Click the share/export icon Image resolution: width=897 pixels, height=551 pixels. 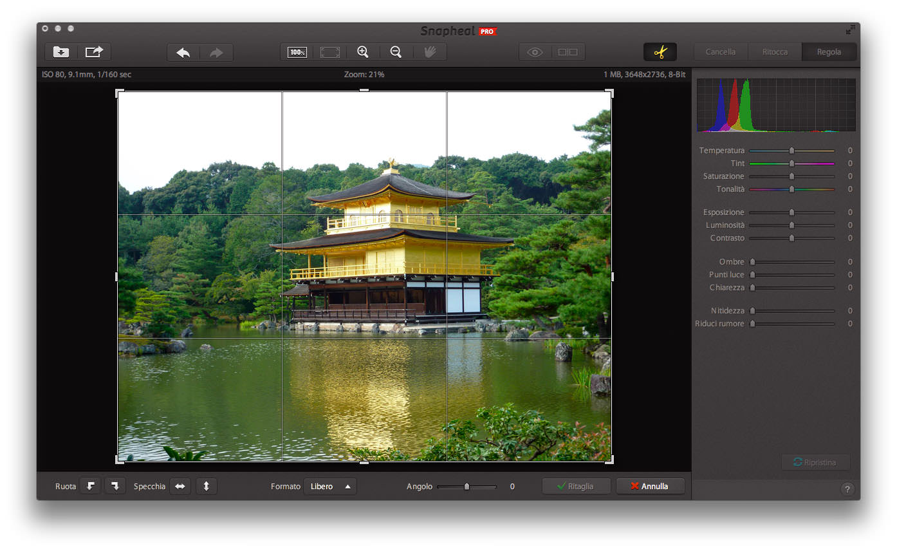click(94, 52)
